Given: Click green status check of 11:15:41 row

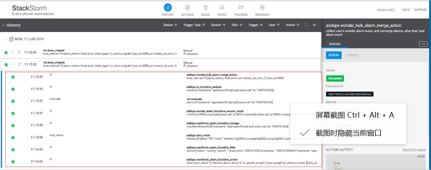Looking at the screenshot, I should pyautogui.click(x=13, y=113).
